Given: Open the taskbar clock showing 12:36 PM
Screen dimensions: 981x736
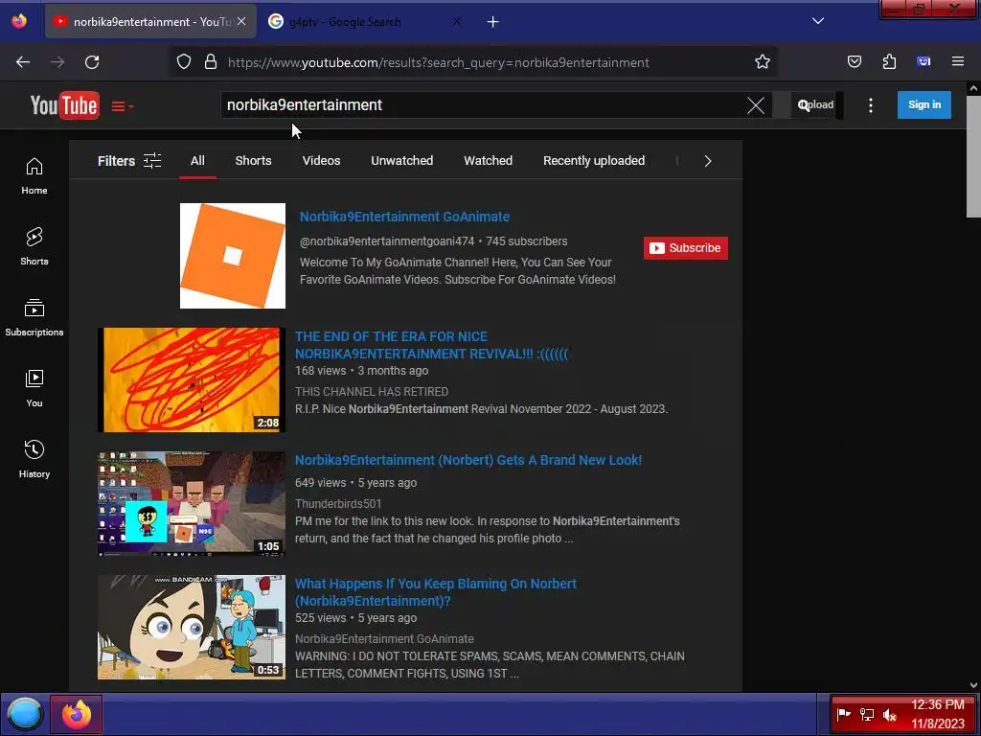Looking at the screenshot, I should (937, 714).
